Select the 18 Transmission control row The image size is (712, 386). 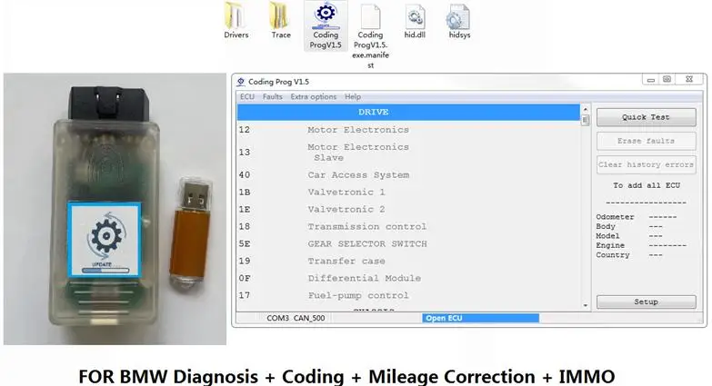click(408, 226)
